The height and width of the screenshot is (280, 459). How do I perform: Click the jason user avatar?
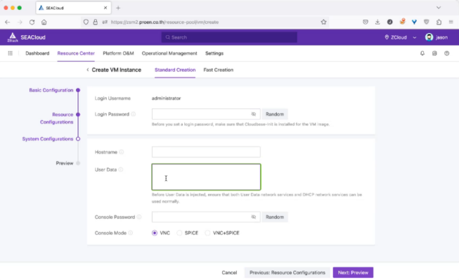coord(429,37)
